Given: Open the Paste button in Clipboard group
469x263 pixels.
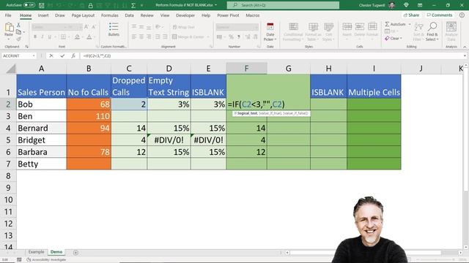Looking at the screenshot, I should [9, 31].
